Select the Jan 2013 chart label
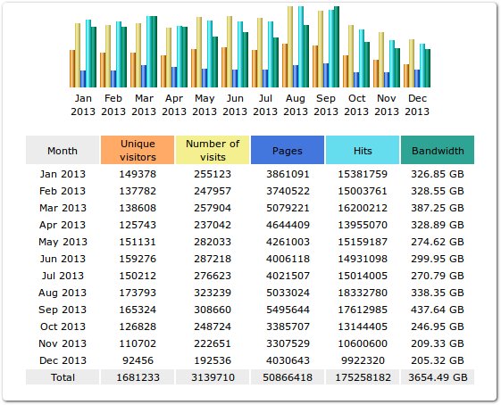The image size is (501, 405). point(83,104)
